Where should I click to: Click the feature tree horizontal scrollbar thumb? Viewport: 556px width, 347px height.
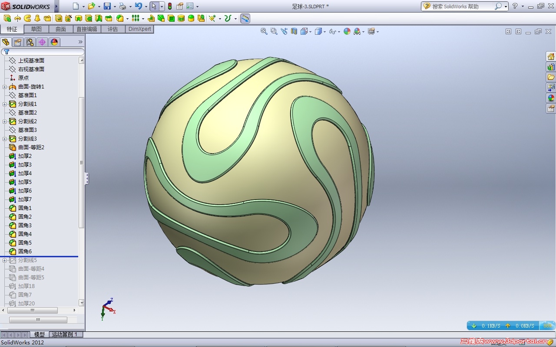(33, 311)
